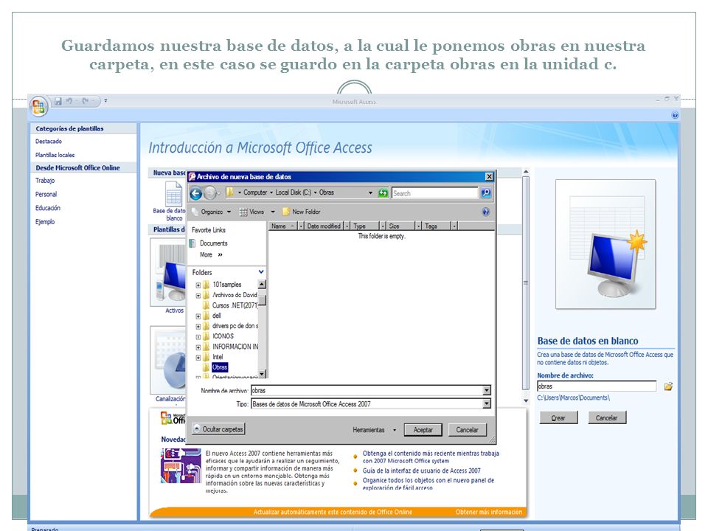The height and width of the screenshot is (531, 708).
Task: Open the Views dropdown menu
Action: (257, 212)
